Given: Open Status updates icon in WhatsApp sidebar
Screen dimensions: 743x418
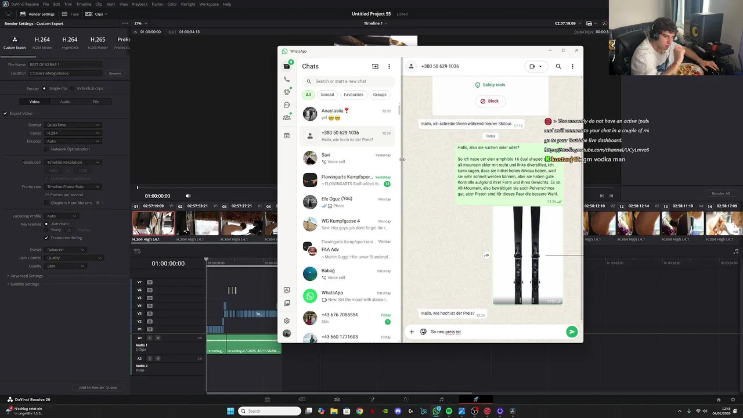Looking at the screenshot, I should click(286, 92).
